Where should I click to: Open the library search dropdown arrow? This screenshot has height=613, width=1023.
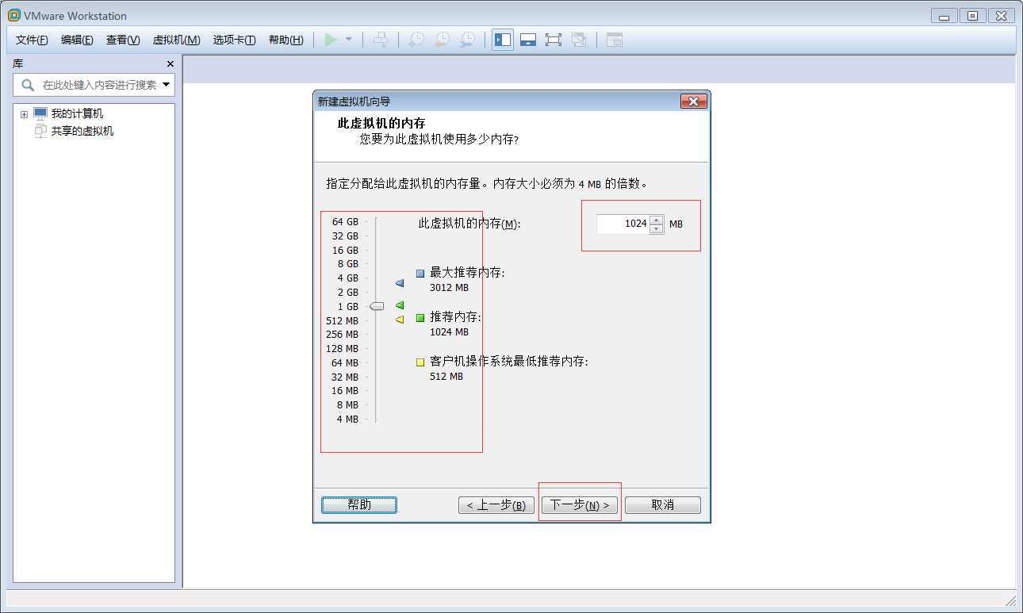167,85
